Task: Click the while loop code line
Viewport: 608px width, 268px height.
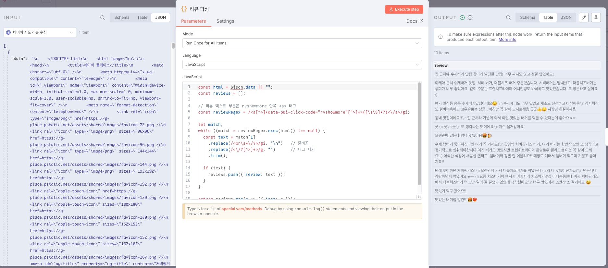Action: pos(262,131)
